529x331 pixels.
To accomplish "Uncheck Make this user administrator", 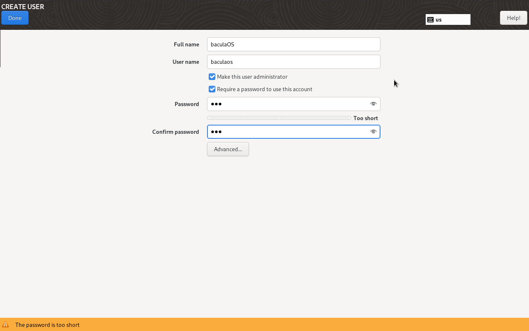I will (x=212, y=77).
